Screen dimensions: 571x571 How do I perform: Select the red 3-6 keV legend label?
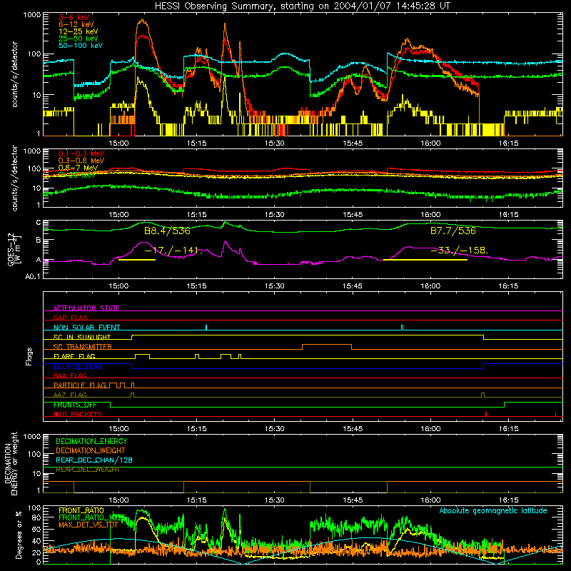click(x=74, y=17)
